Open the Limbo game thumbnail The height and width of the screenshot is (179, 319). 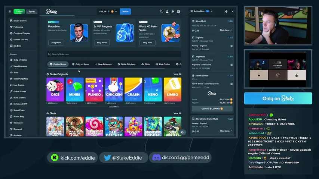(x=172, y=89)
